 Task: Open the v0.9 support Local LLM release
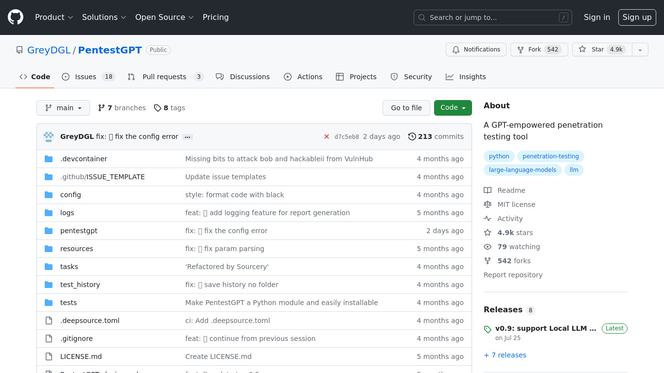pyautogui.click(x=545, y=328)
